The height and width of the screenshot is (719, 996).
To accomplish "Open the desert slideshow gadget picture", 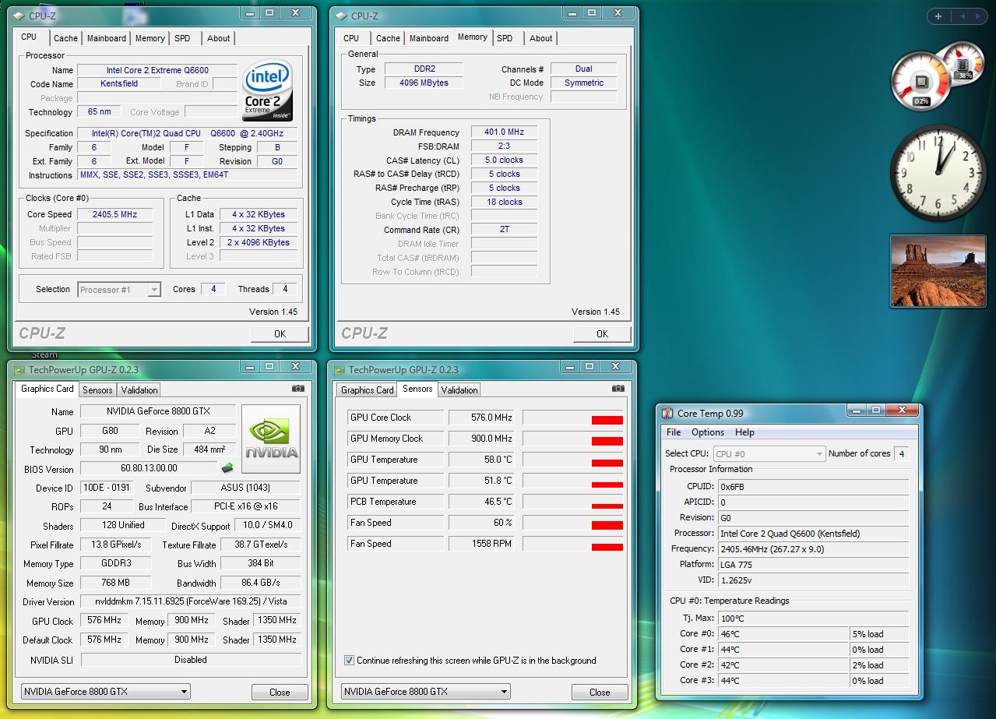I will [x=938, y=271].
